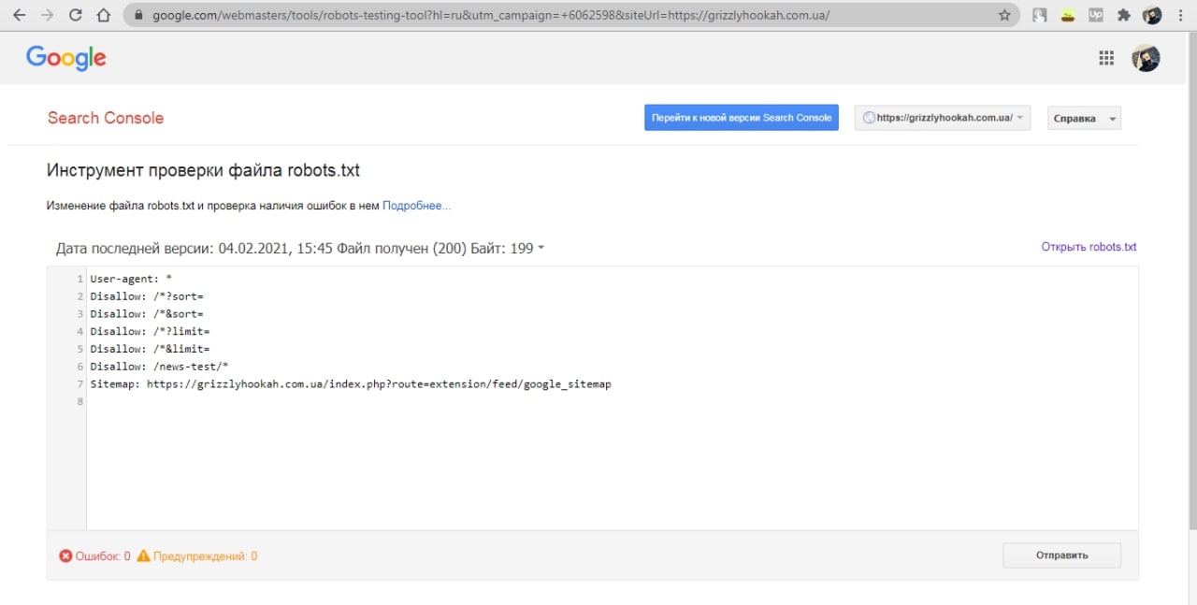Reload the page with refresh icon
The width and height of the screenshot is (1197, 605).
coord(76,15)
